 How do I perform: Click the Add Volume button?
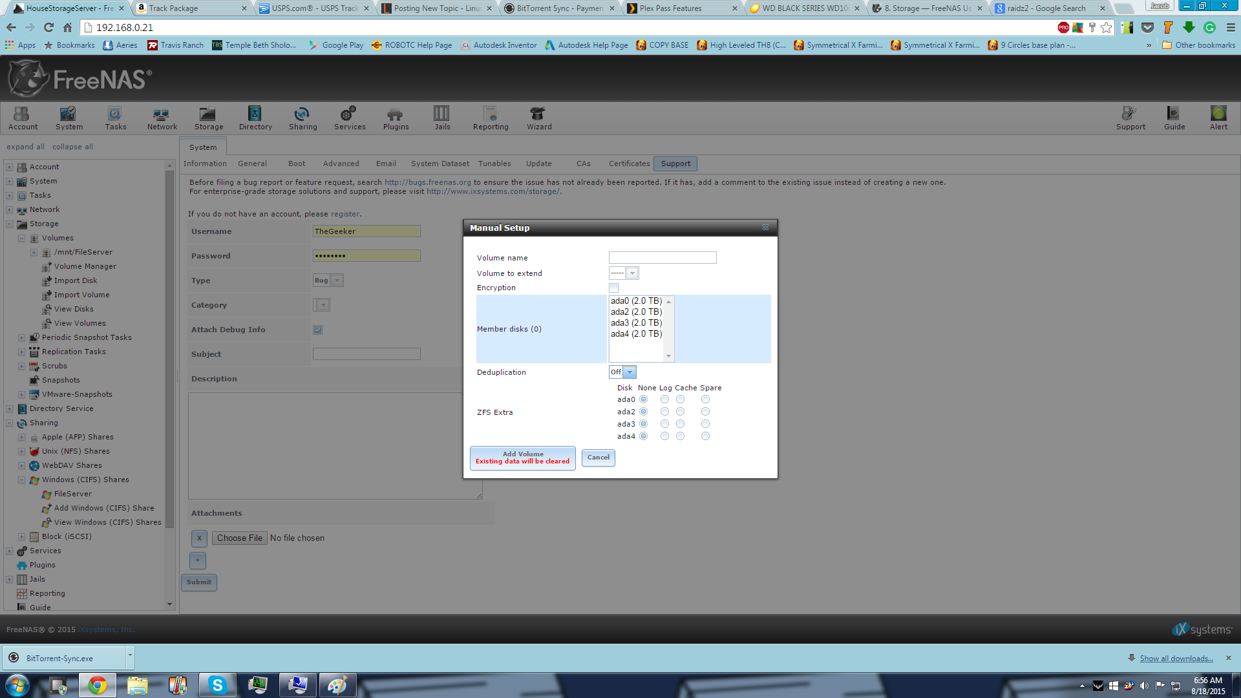tap(522, 458)
